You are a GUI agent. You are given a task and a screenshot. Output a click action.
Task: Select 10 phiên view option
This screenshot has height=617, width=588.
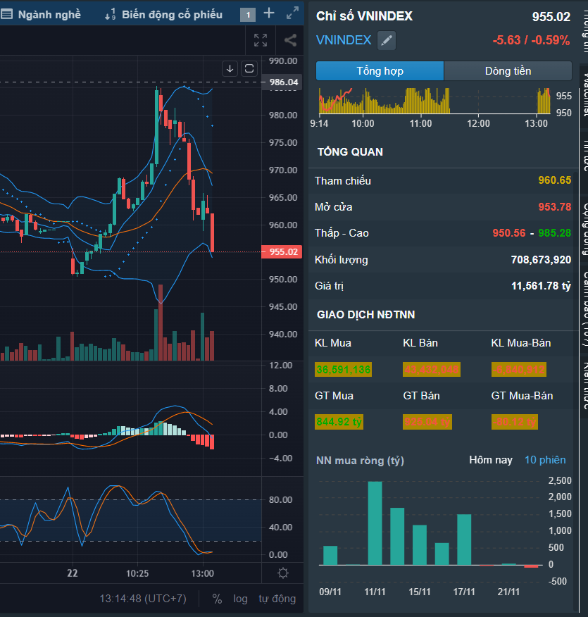pyautogui.click(x=545, y=460)
